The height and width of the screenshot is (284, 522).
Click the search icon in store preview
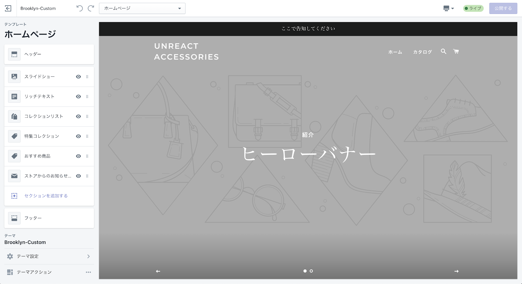coord(443,51)
